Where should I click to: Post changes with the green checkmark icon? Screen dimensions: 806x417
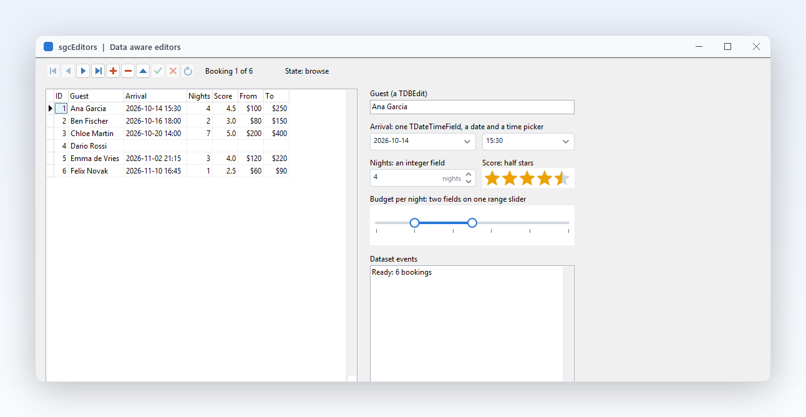click(x=158, y=71)
